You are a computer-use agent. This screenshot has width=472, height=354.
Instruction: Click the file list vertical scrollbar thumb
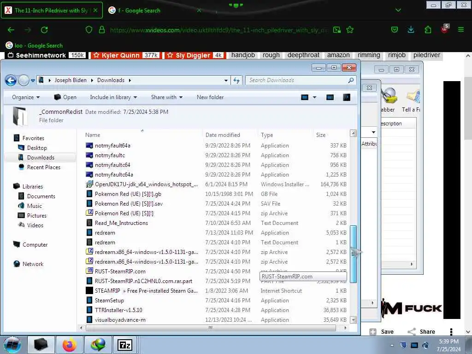[354, 254]
